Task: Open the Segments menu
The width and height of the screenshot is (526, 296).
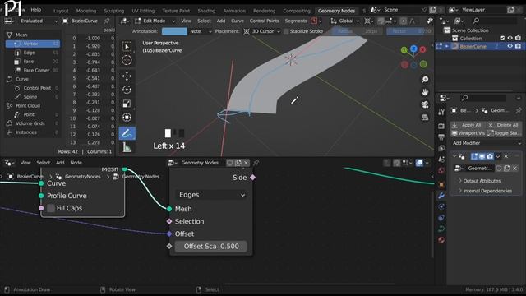Action: point(296,21)
